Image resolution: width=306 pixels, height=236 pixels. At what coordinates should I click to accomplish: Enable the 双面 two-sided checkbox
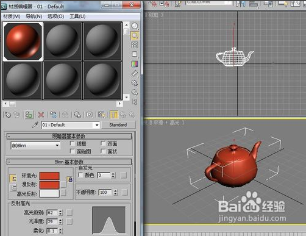pyautogui.click(x=103, y=143)
